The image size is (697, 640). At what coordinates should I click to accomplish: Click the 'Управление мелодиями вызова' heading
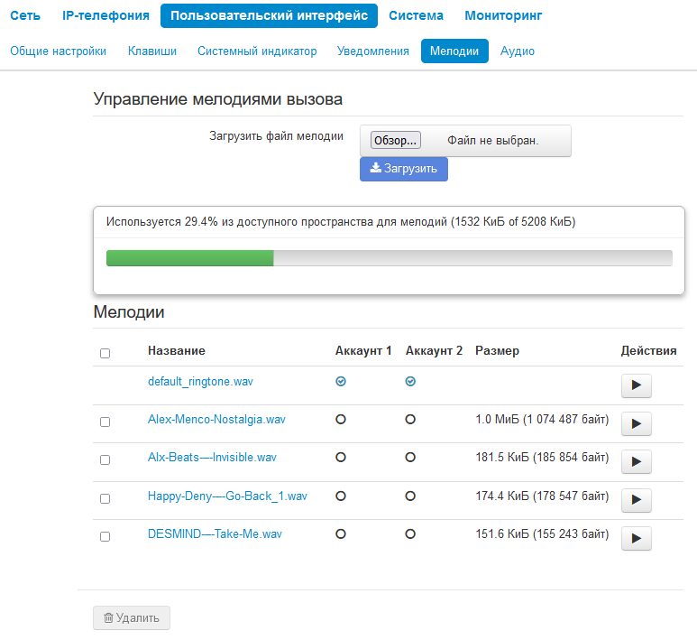pos(218,99)
